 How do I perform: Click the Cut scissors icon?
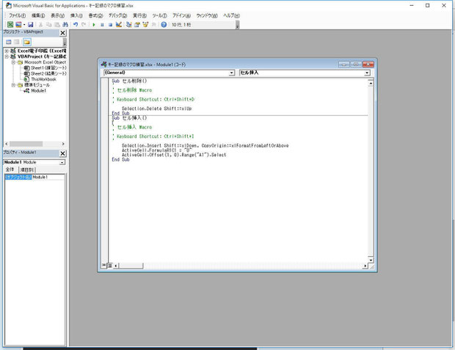tap(41, 25)
